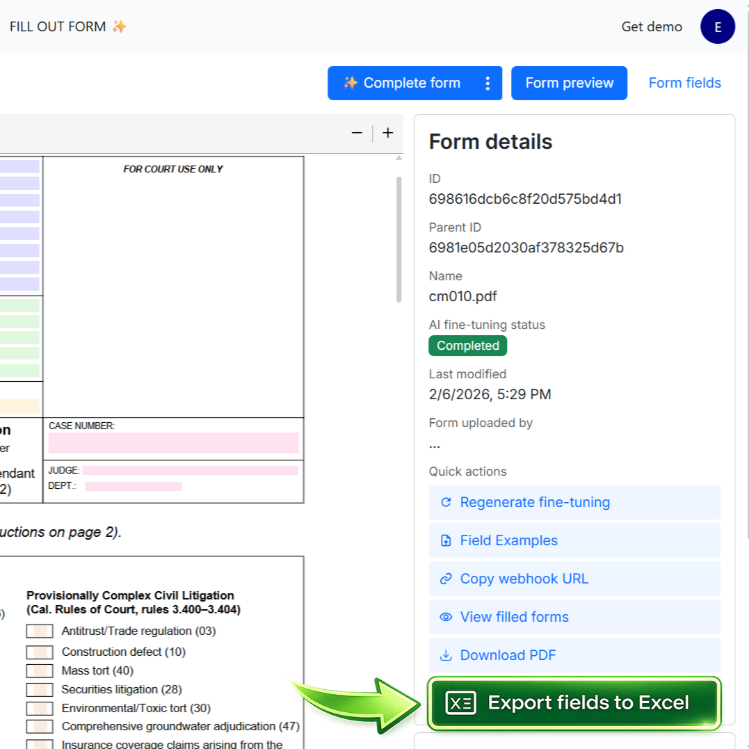Zoom out using the minus icon
Screen dimensions: 749x749
pos(356,133)
